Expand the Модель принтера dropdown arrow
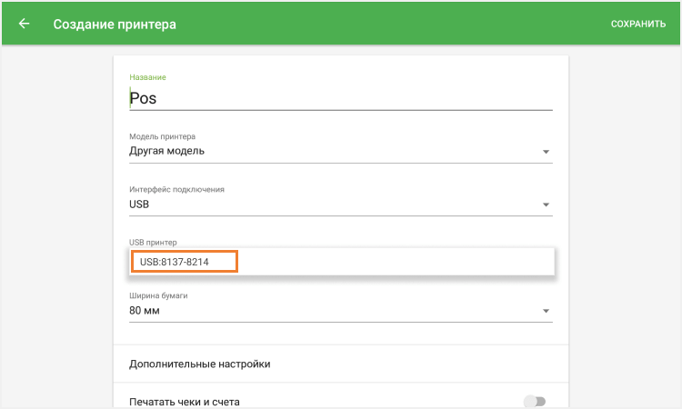Screen dimensions: 682x409 [x=546, y=152]
